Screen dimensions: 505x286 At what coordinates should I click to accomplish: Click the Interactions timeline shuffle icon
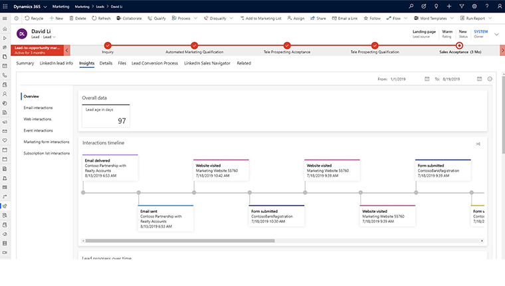click(478, 143)
